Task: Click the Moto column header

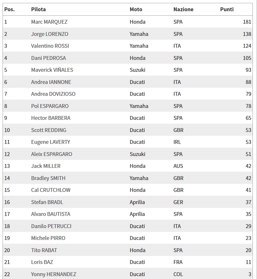Action: (136, 9)
